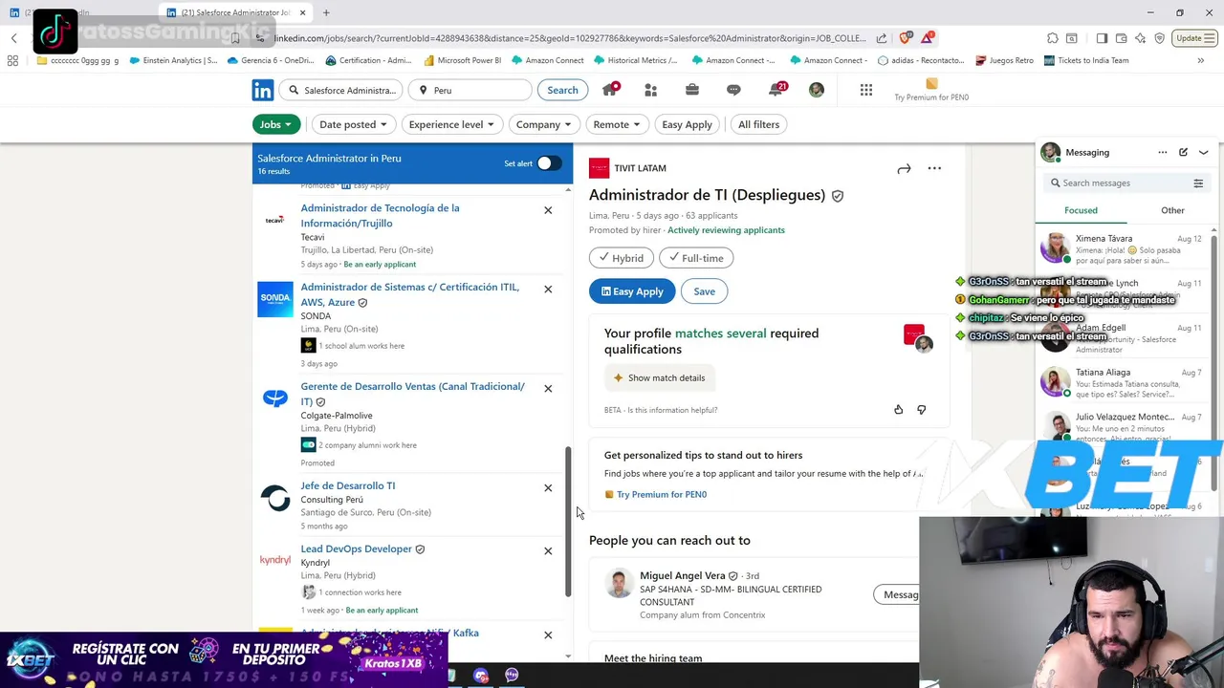The height and width of the screenshot is (688, 1224).
Task: Open the browser apps grid in the bookmarks bar
Action: tap(12, 60)
